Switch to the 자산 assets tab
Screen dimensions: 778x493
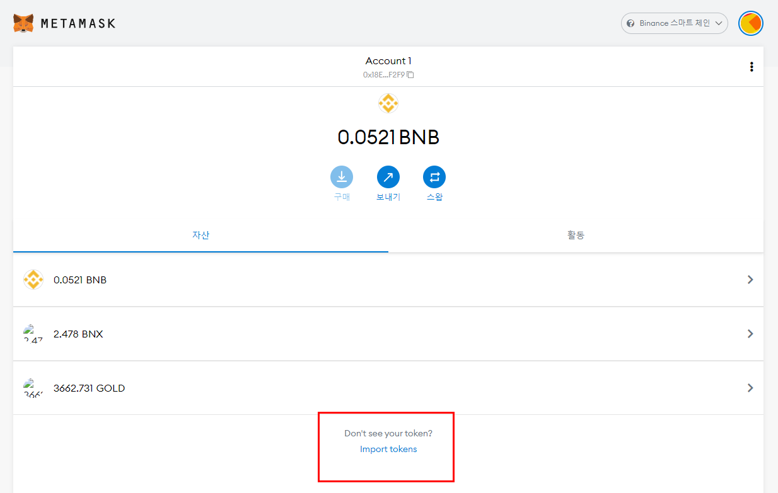point(200,235)
